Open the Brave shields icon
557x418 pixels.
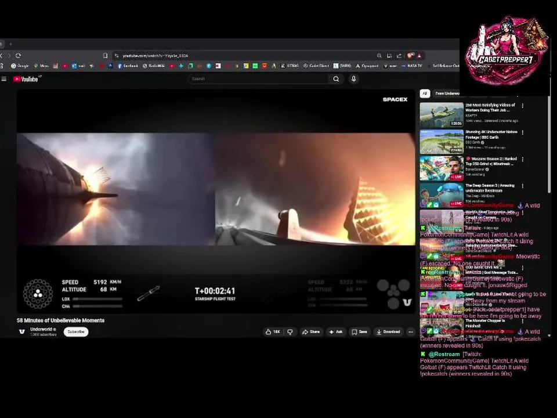pyautogui.click(x=410, y=56)
